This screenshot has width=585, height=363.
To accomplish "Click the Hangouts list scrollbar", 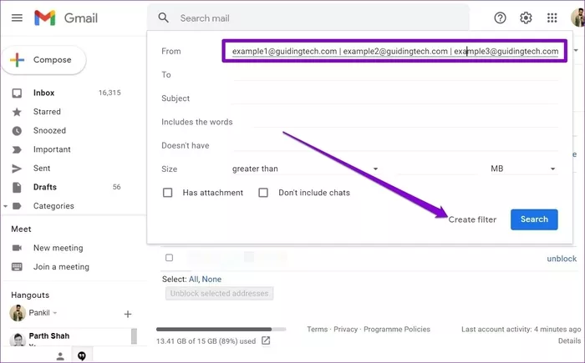I will (x=134, y=336).
